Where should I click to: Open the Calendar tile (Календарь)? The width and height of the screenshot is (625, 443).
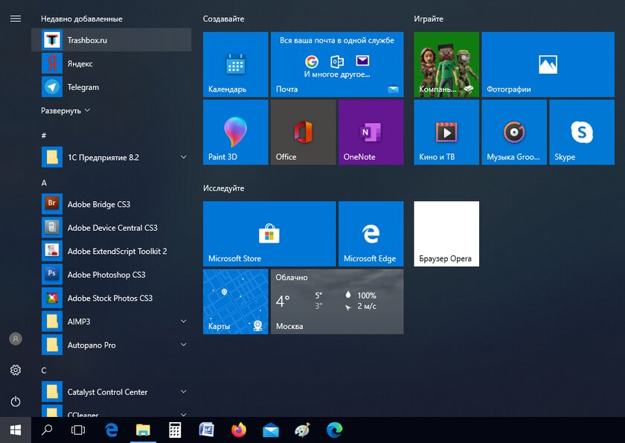(236, 65)
